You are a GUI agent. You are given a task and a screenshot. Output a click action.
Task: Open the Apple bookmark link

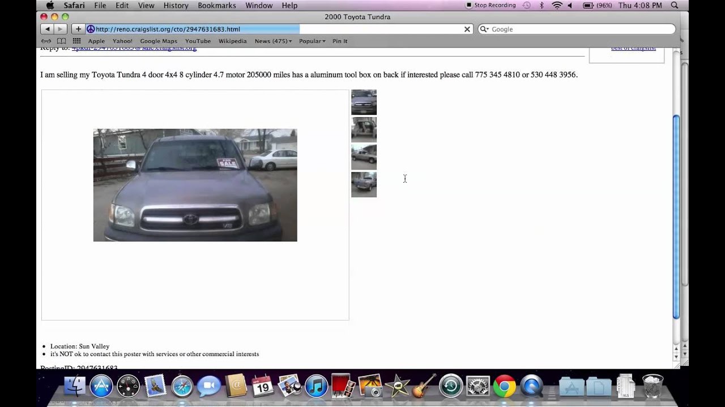pyautogui.click(x=96, y=41)
